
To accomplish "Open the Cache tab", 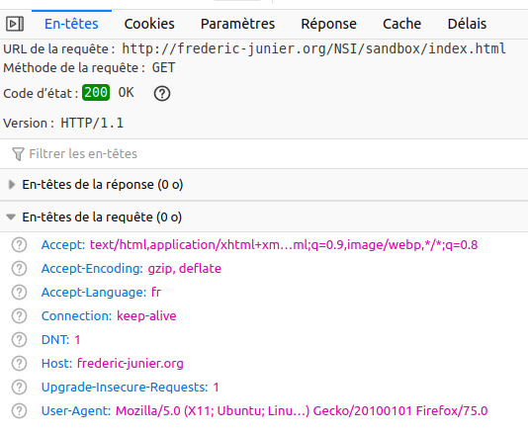I will tap(401, 24).
